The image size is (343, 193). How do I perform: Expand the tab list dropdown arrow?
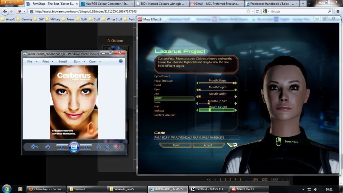pyautogui.click(x=309, y=4)
